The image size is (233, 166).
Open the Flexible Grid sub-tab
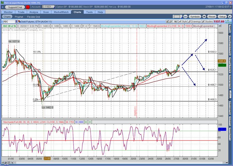(33, 17)
